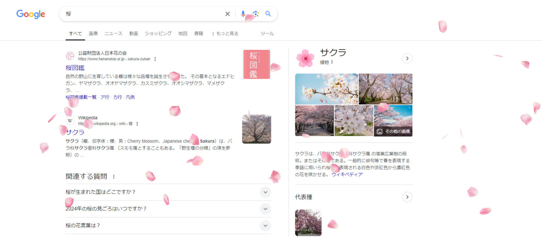The image size is (542, 237).
Task: Click その他の画像 to view more images
Action: coord(393,131)
